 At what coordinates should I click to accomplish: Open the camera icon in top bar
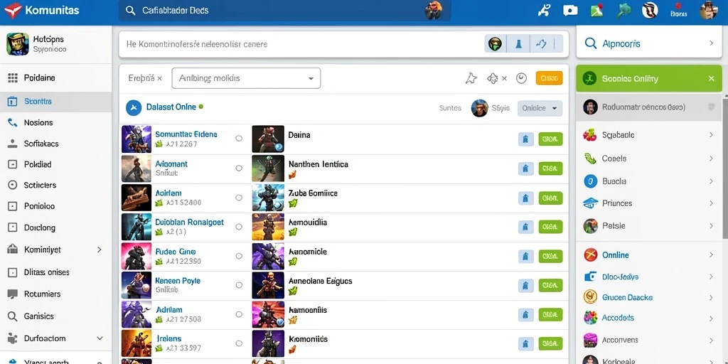pos(570,10)
